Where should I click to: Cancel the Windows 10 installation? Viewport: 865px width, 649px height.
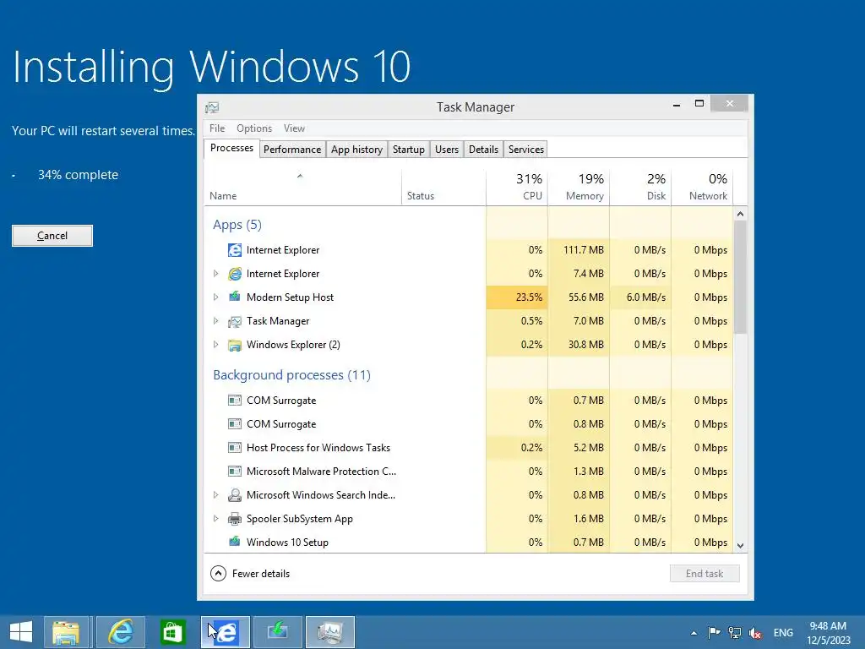[x=52, y=236]
